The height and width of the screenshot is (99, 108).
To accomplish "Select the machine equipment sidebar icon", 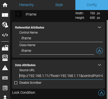I will [x=5, y=48].
